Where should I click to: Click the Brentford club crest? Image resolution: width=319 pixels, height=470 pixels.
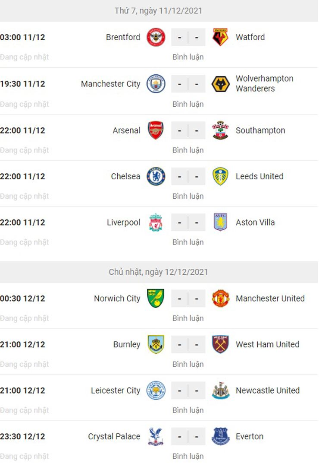[x=156, y=37]
